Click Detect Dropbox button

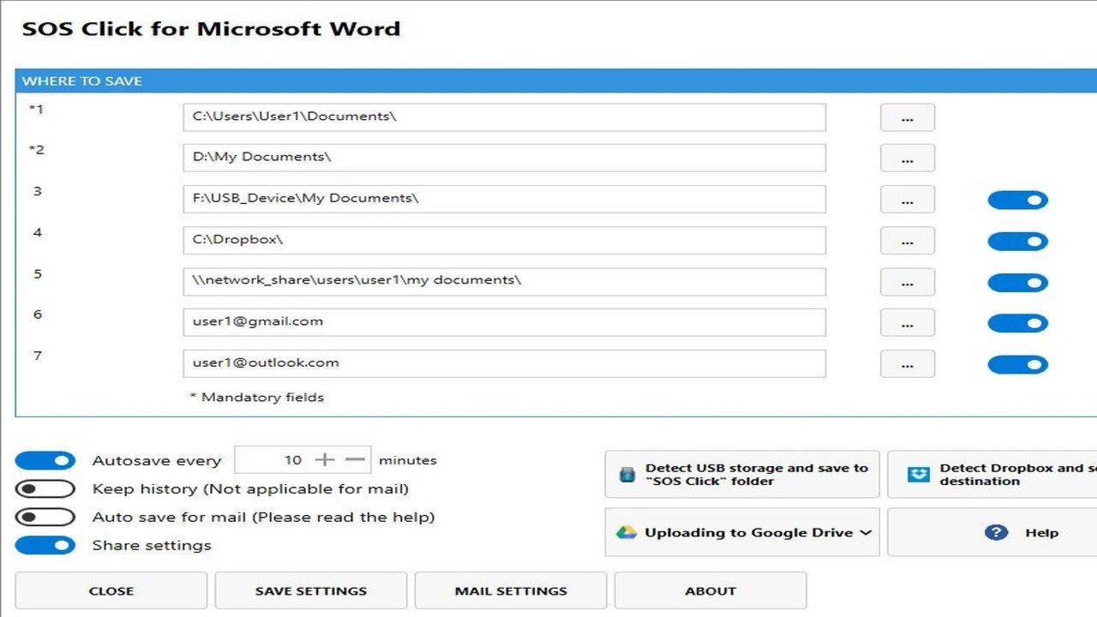pos(992,475)
